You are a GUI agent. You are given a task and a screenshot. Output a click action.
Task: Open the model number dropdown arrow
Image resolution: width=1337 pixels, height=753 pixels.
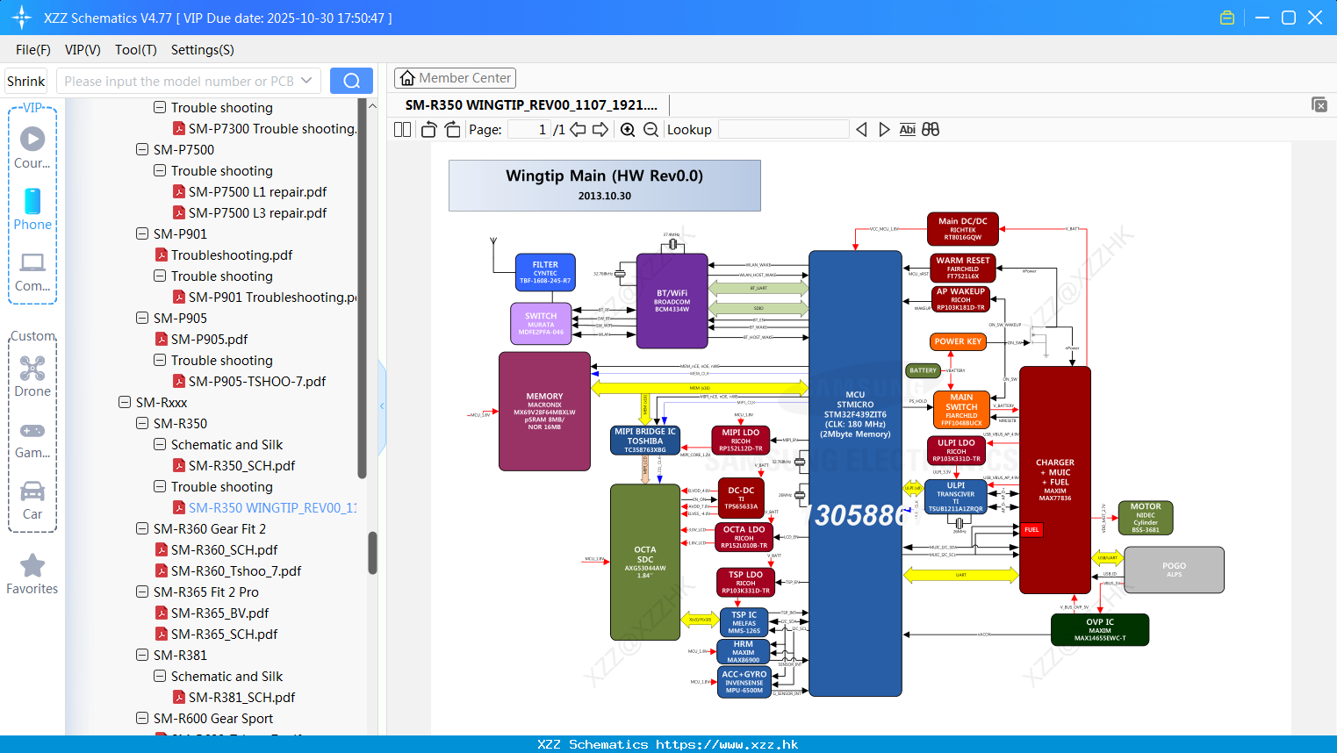306,81
